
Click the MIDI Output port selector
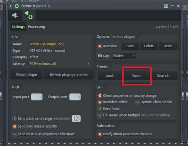(75, 97)
